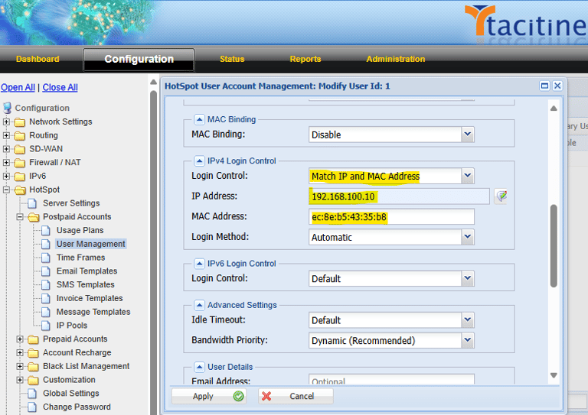This screenshot has height=415, width=588.
Task: Collapse the User Details section
Action: pos(200,367)
